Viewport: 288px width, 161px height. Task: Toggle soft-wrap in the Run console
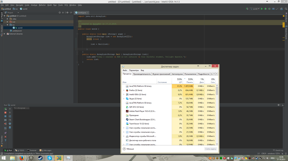click(10, 116)
